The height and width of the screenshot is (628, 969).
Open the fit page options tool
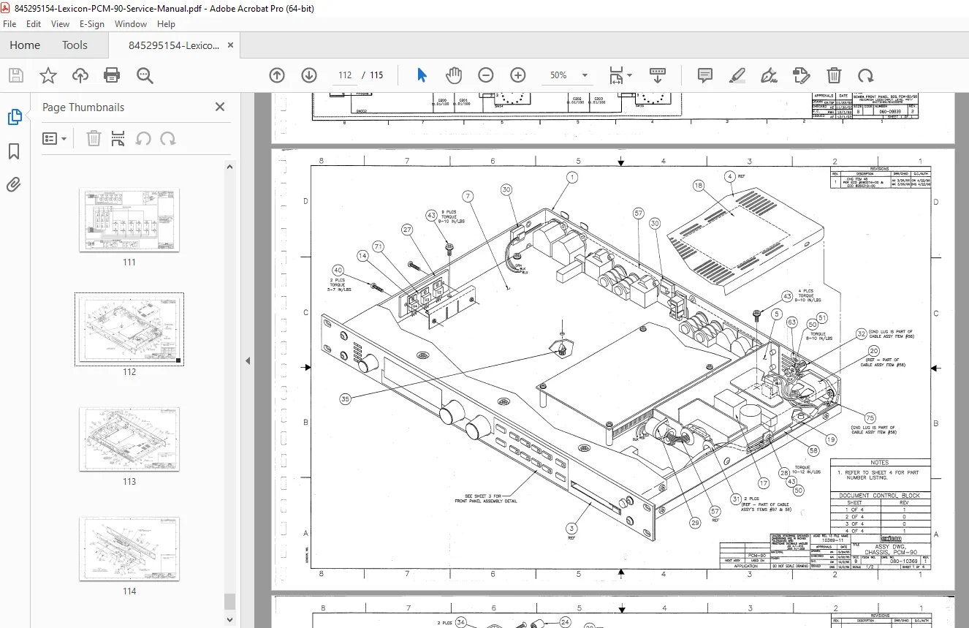(620, 75)
